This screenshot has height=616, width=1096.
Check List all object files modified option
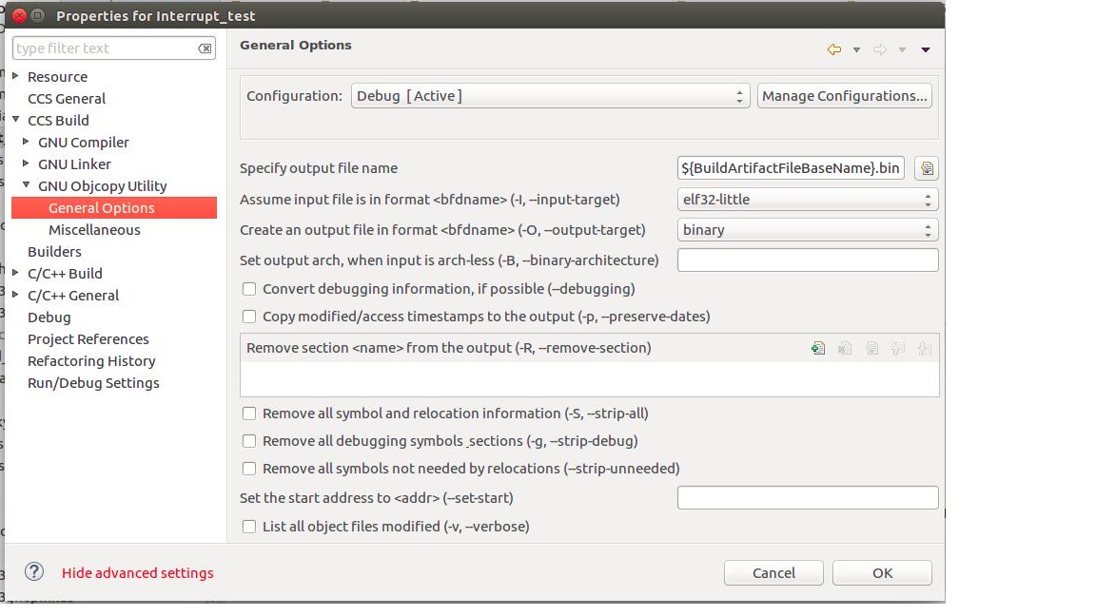point(249,527)
